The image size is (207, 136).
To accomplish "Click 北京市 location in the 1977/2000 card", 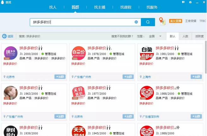I will (x=79, y=117).
